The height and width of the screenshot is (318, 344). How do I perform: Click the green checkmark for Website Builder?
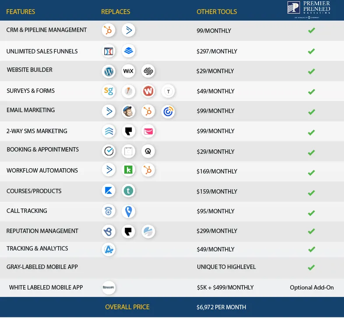pyautogui.click(x=311, y=71)
